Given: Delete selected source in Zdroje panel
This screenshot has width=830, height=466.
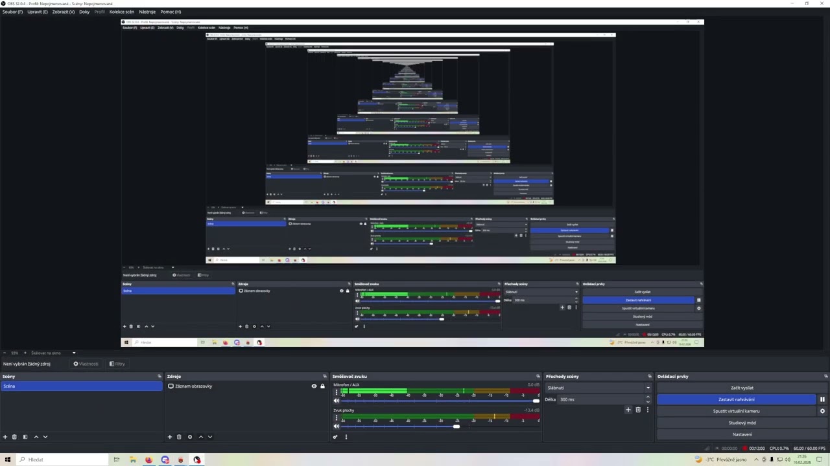Looking at the screenshot, I should (180, 437).
